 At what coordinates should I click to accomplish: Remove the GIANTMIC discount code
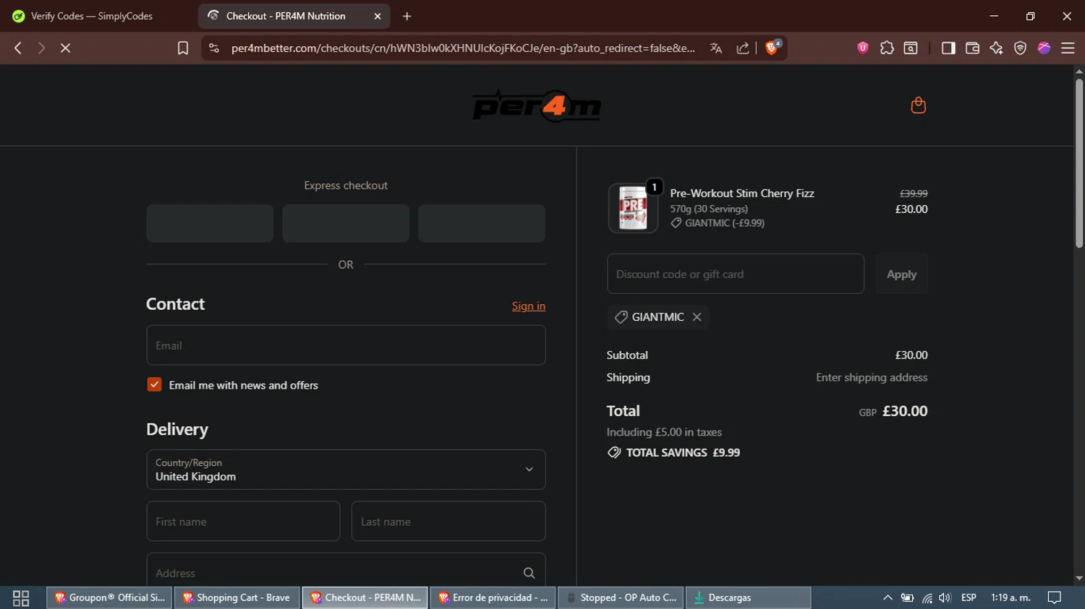[x=697, y=317]
